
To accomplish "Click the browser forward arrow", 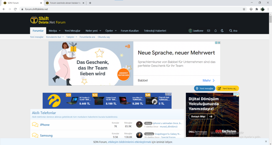I will [10, 9].
